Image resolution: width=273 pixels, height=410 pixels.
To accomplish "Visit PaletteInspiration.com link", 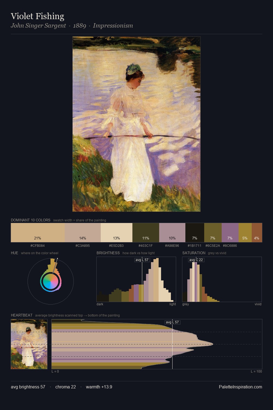I will [241, 387].
